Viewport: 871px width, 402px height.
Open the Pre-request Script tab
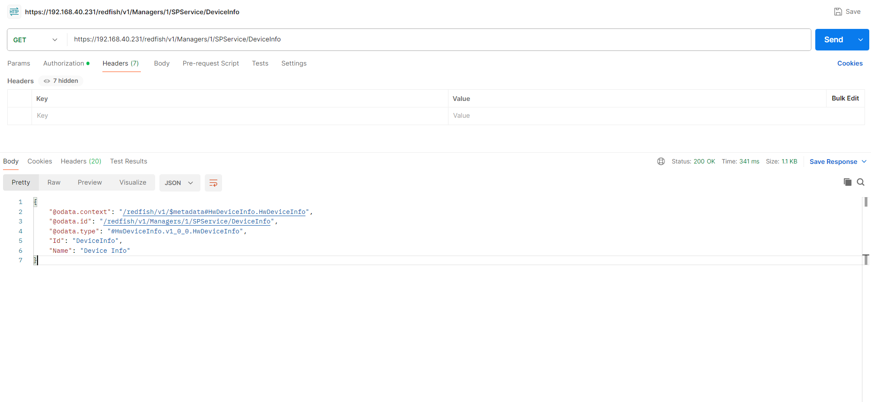[x=210, y=63]
